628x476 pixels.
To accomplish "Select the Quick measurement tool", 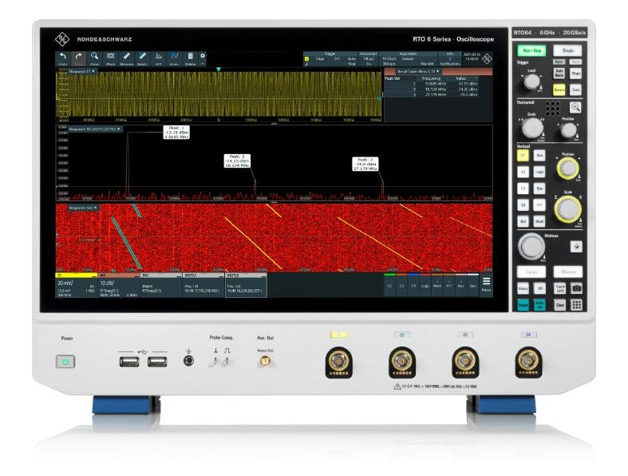I will [142, 58].
